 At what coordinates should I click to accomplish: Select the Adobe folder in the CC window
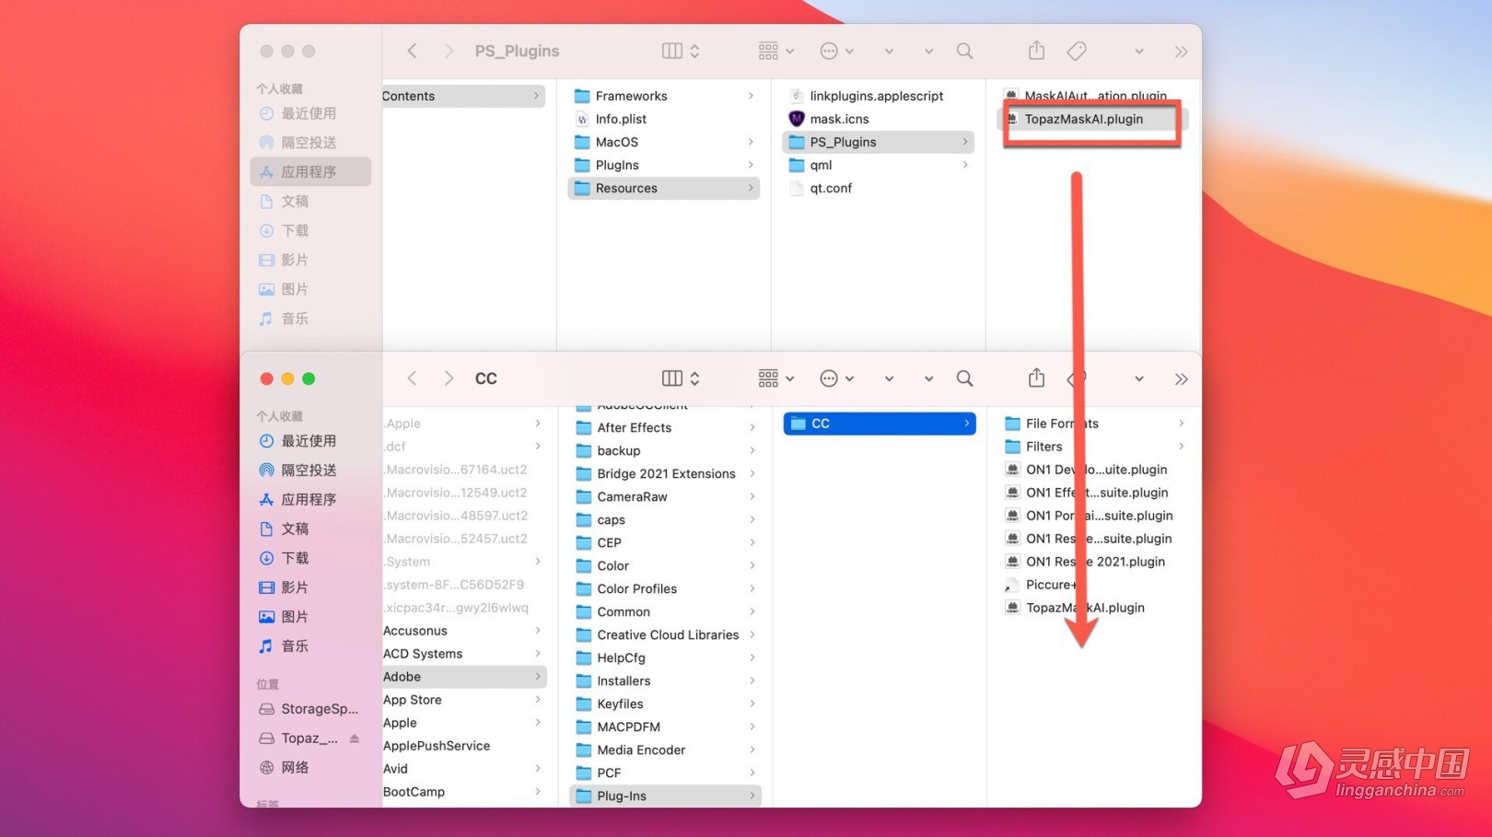[x=464, y=677]
